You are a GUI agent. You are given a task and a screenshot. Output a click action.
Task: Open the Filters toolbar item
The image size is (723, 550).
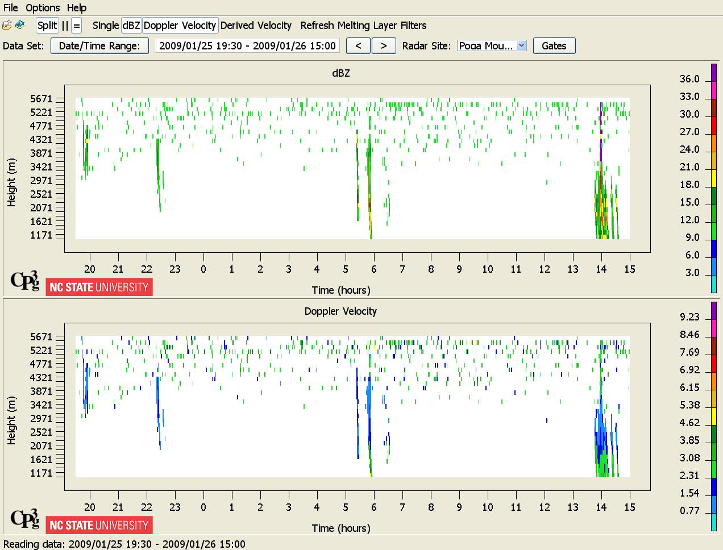[x=413, y=26]
